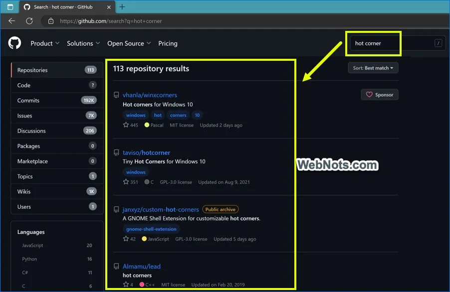Filter results by Python language
Image resolution: width=450 pixels, height=292 pixels.
click(57, 259)
